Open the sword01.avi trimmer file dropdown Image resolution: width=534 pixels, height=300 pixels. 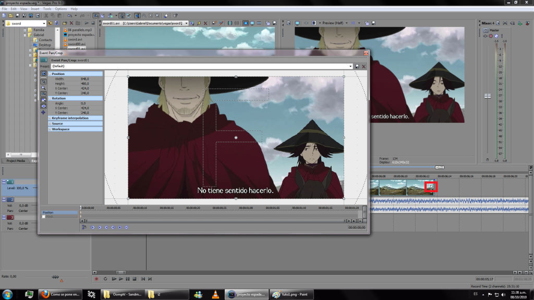(186, 23)
